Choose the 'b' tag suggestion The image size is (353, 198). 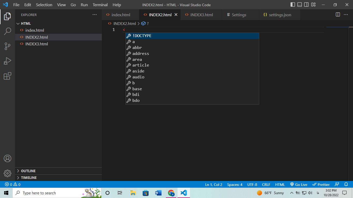coord(192,83)
